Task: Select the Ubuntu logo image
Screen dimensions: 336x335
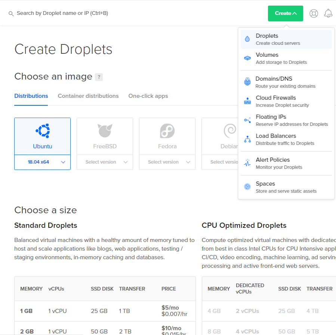Action: [43, 131]
